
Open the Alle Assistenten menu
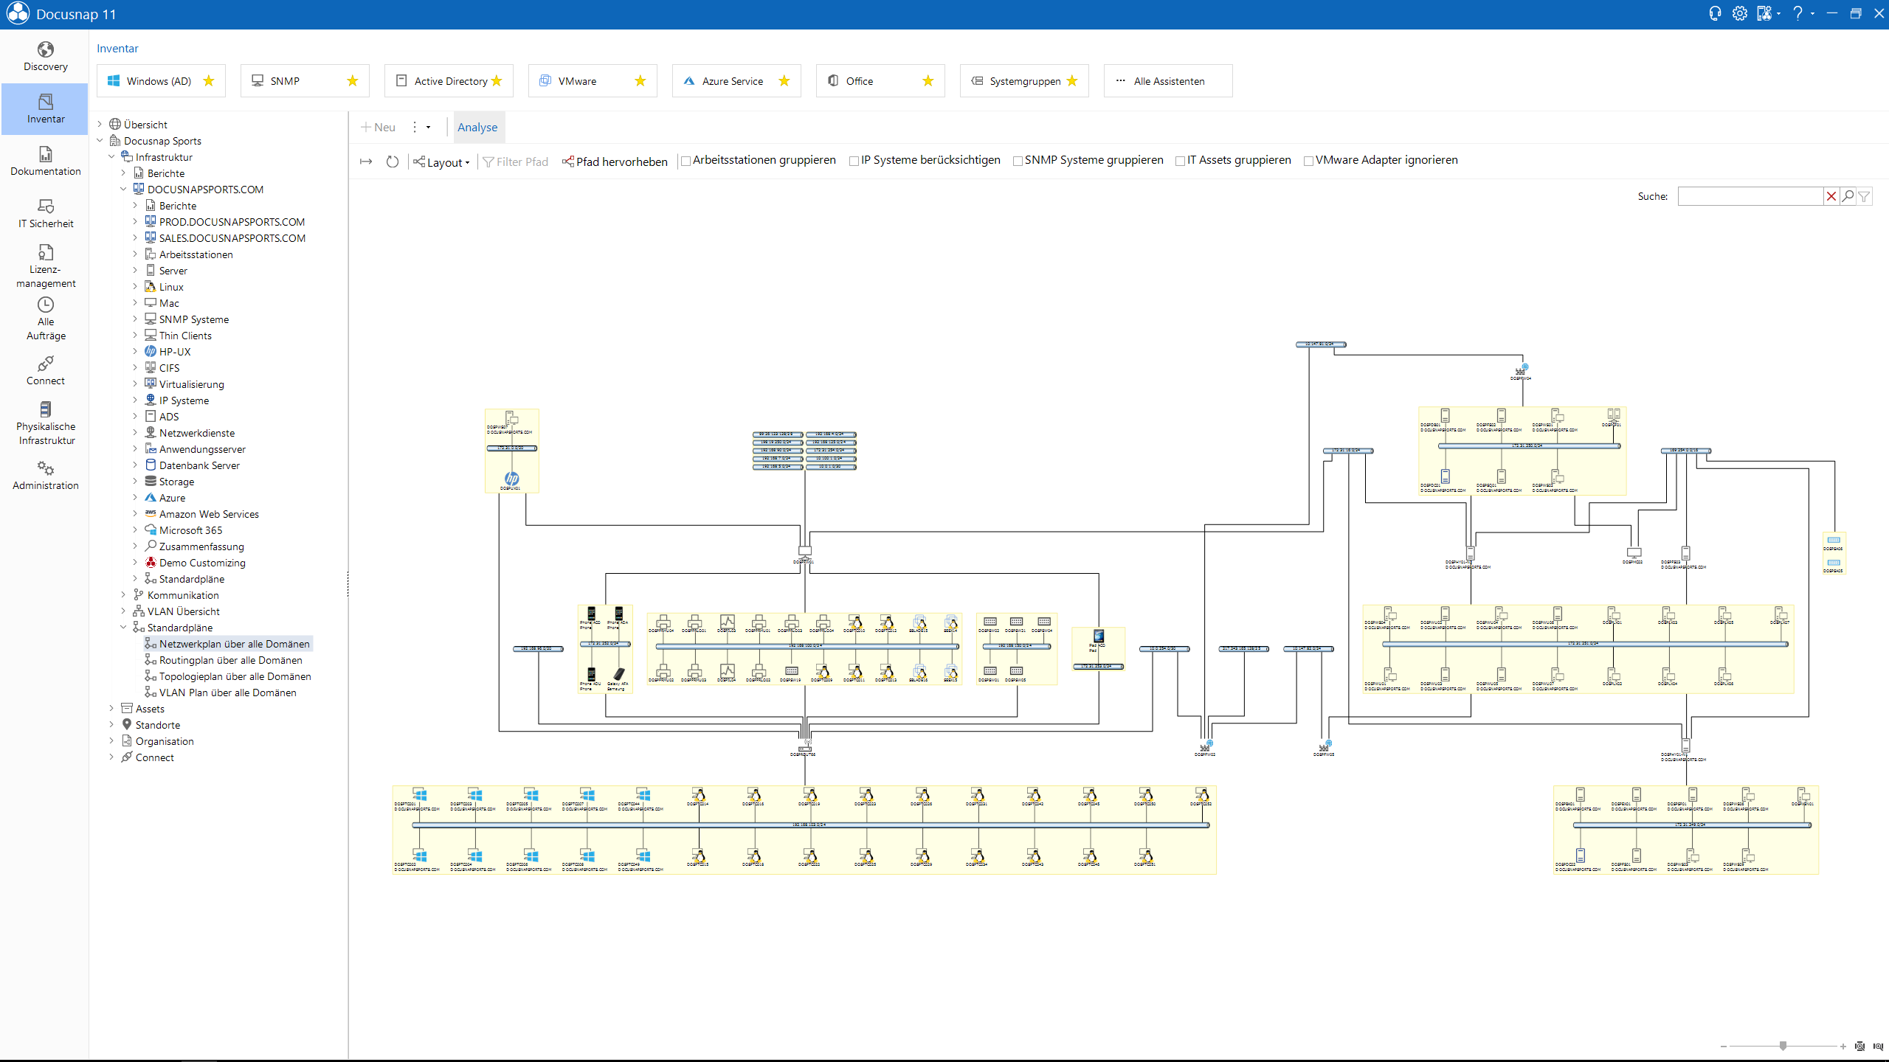(1167, 80)
